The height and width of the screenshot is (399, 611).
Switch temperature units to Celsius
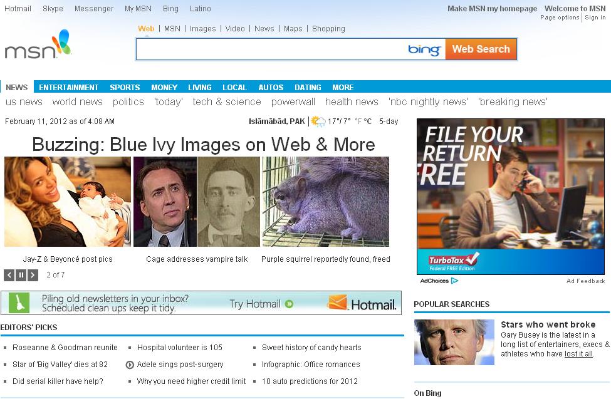368,122
